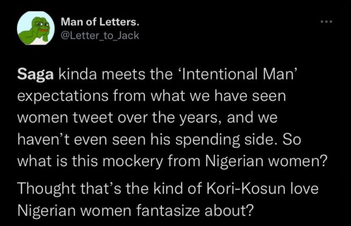Image resolution: width=351 pixels, height=226 pixels.
Task: Click the word haven't in the tweet
Action: click(x=44, y=139)
